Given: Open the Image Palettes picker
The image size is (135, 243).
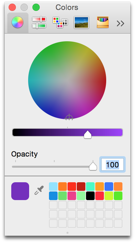Looking at the screenshot, I should pyautogui.click(x=81, y=22).
